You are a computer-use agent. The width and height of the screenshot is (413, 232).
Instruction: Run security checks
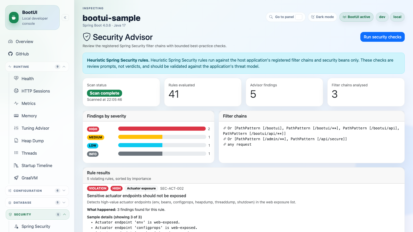point(382,37)
